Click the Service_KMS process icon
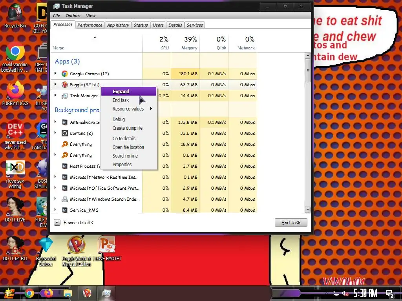 coord(65,210)
